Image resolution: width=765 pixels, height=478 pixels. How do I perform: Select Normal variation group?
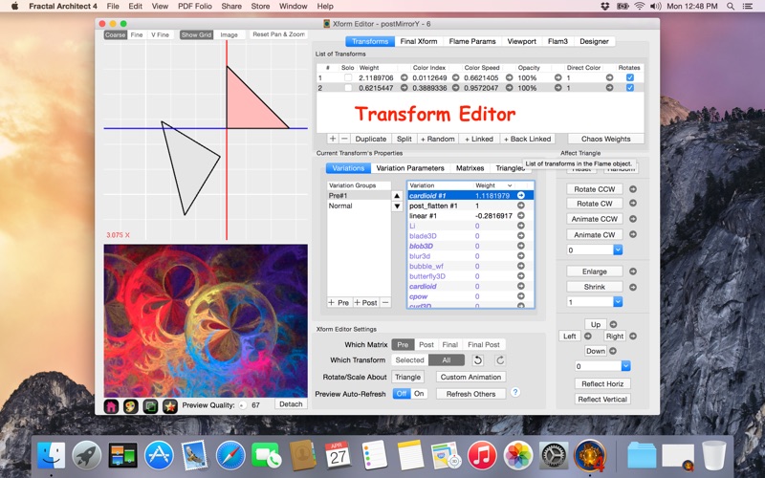(x=359, y=206)
